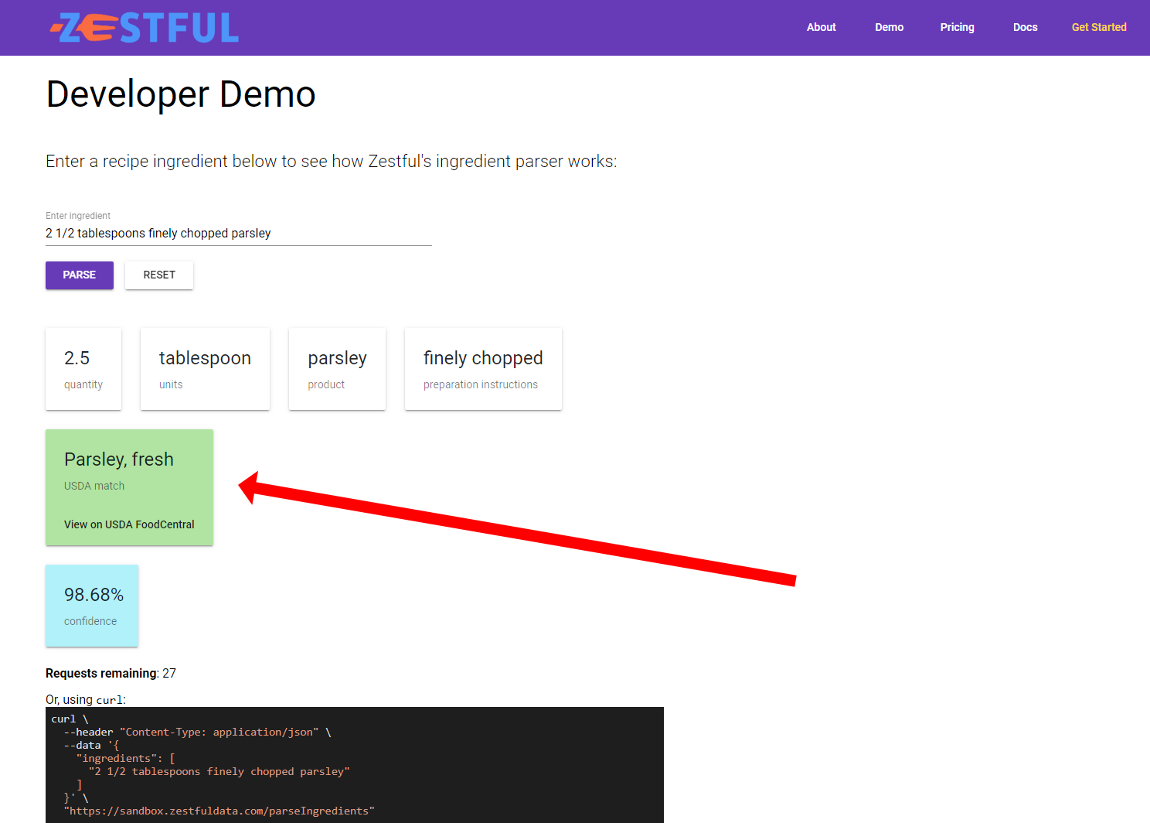Click the sandbox.zestfuldata.com URL in code block

[x=219, y=811]
